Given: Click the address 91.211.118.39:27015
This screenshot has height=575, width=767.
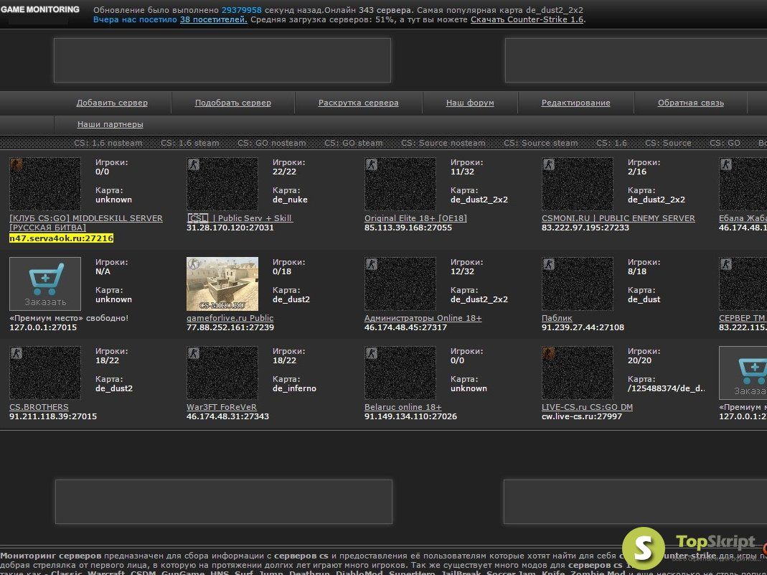Looking at the screenshot, I should 53,416.
